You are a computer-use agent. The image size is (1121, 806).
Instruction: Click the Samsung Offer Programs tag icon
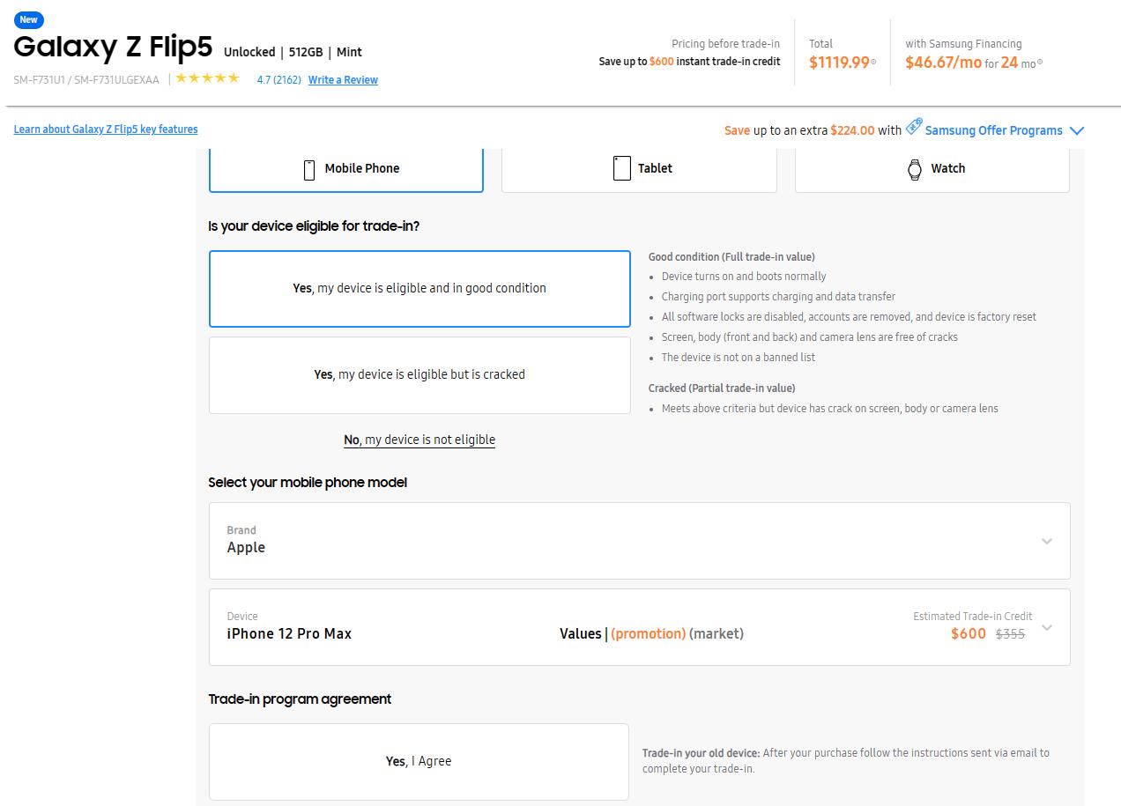point(914,127)
